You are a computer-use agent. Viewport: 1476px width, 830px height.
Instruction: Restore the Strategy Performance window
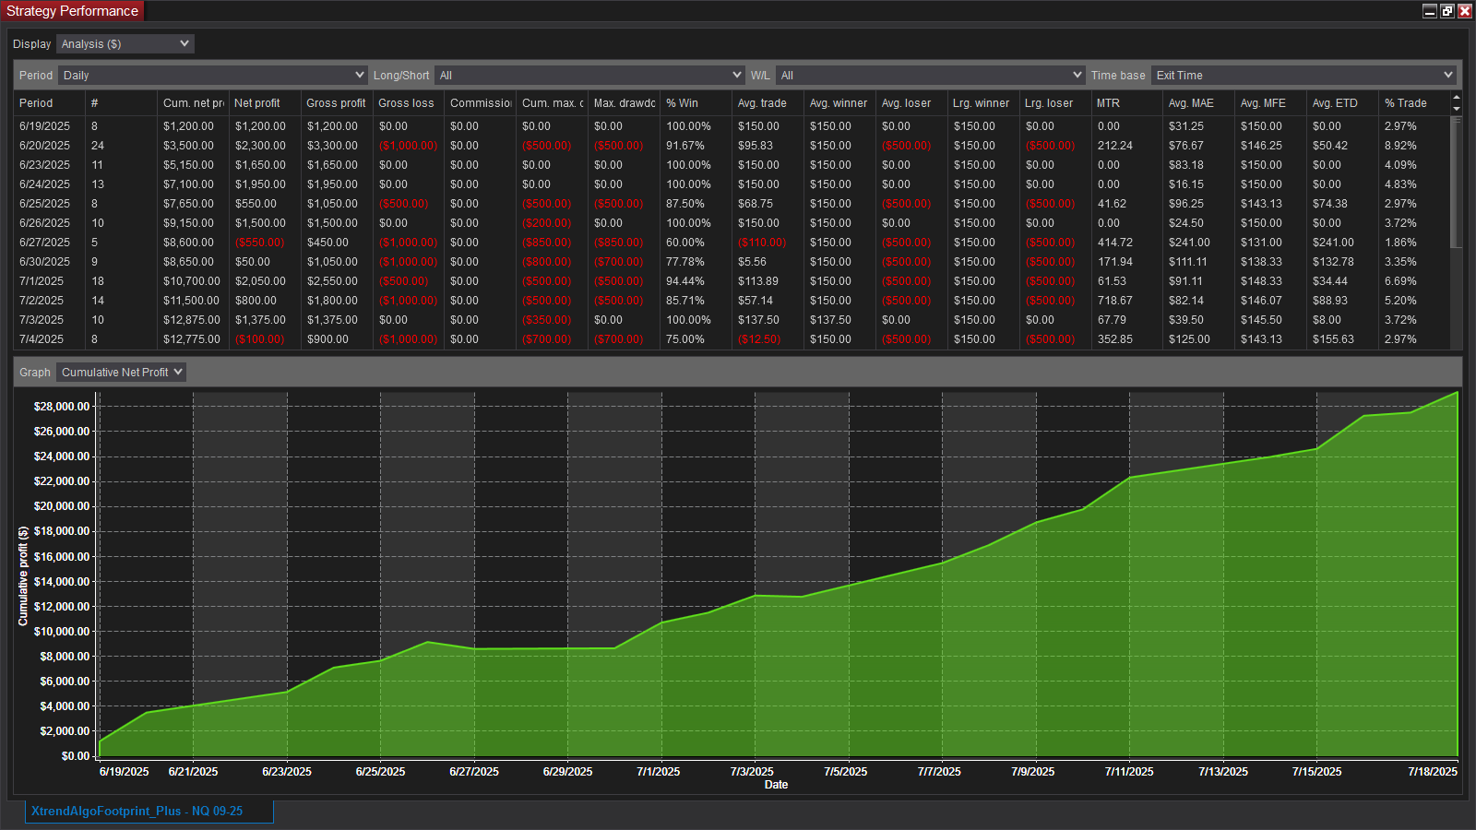click(x=1447, y=11)
